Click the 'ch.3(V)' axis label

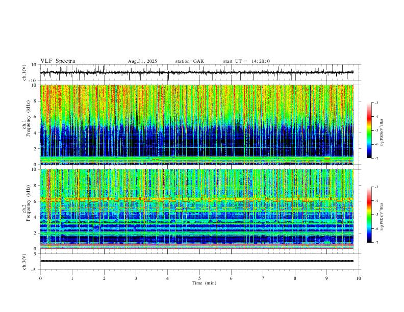[24, 262]
